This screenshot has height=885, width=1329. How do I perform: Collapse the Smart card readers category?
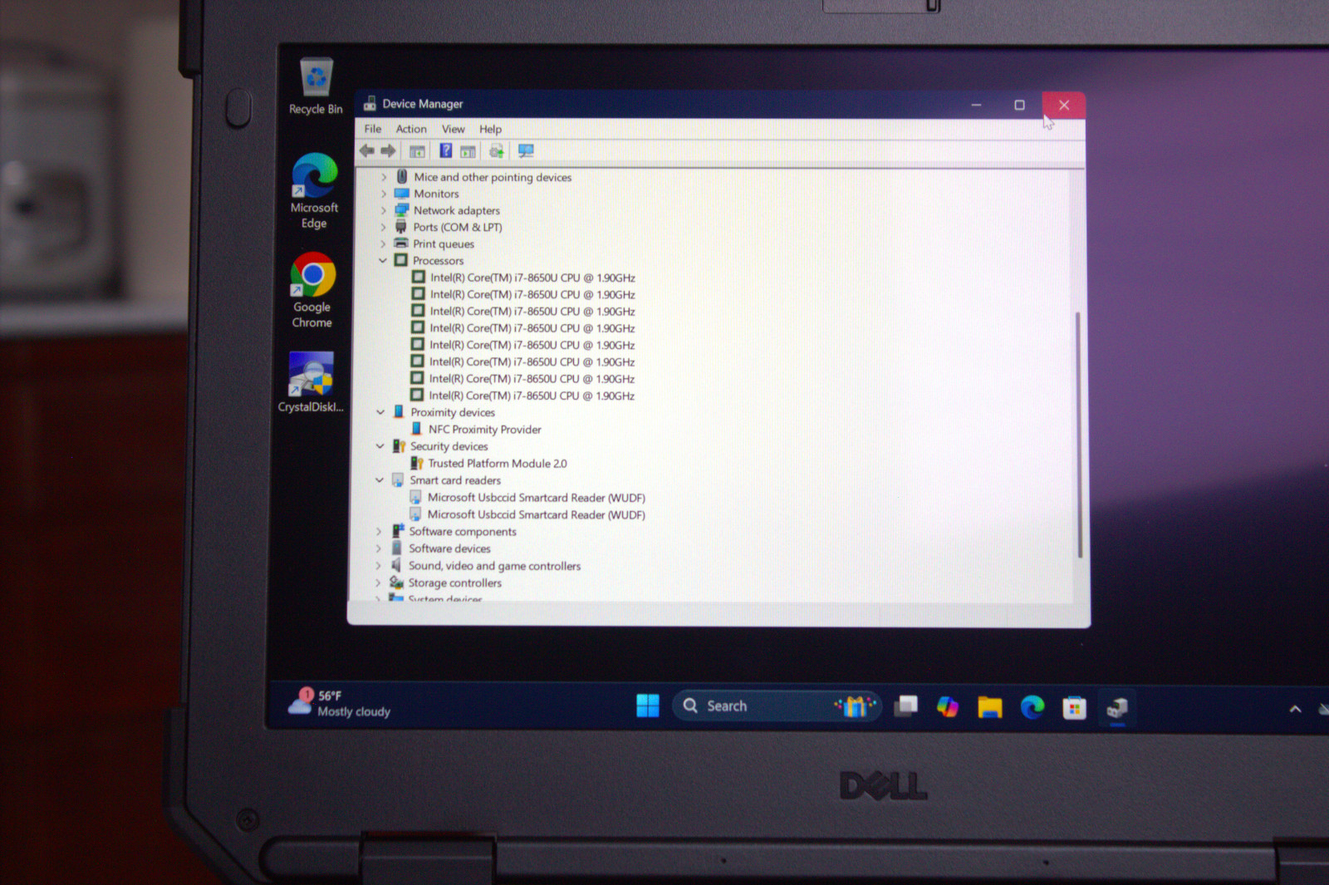point(380,480)
